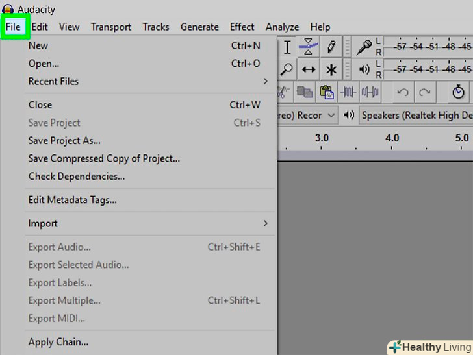
Task: Click the Undo arrow icon
Action: pyautogui.click(x=403, y=92)
